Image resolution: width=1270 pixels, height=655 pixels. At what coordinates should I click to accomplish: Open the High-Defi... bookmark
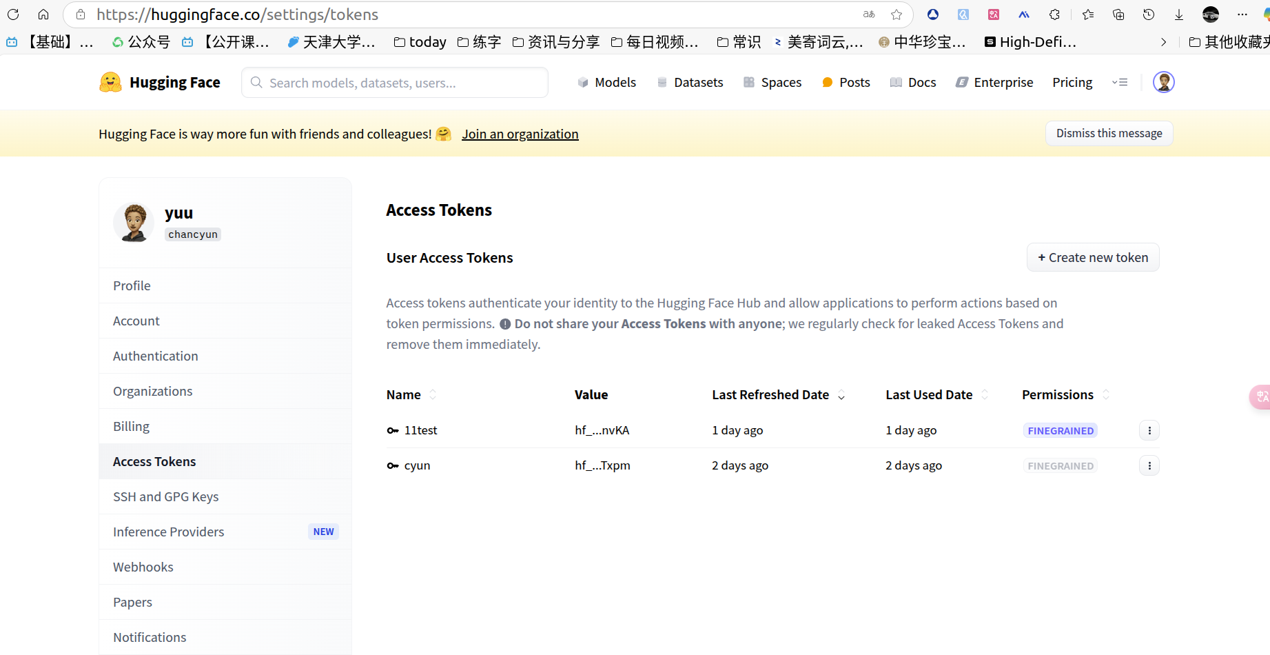click(x=1030, y=42)
